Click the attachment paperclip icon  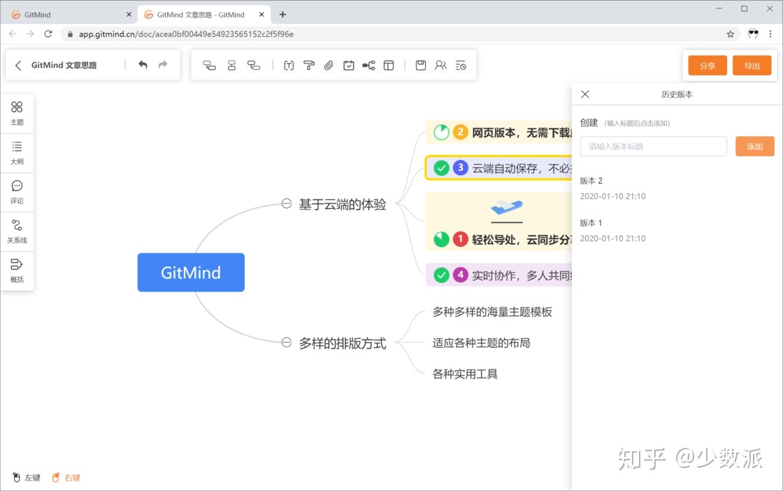(x=329, y=65)
